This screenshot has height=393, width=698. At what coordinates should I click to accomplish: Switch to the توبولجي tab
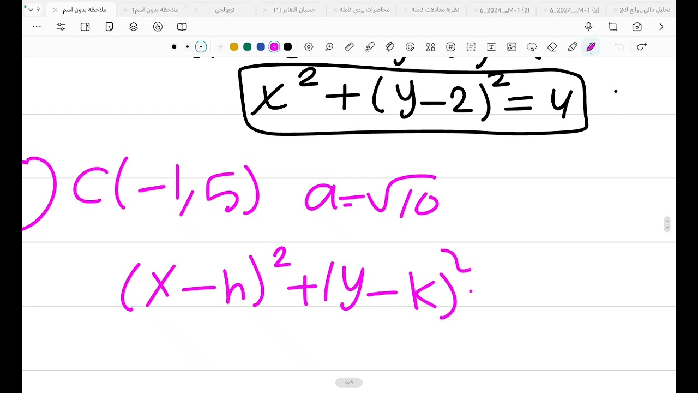pos(225,10)
